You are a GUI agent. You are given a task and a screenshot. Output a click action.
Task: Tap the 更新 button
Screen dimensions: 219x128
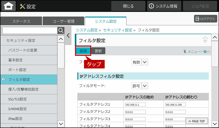click(x=98, y=51)
